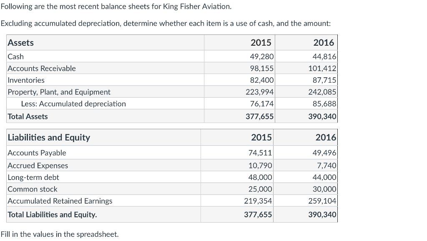Viewport: 427px width, 241px height.
Task: Select the Cash row label
Action: [16, 57]
